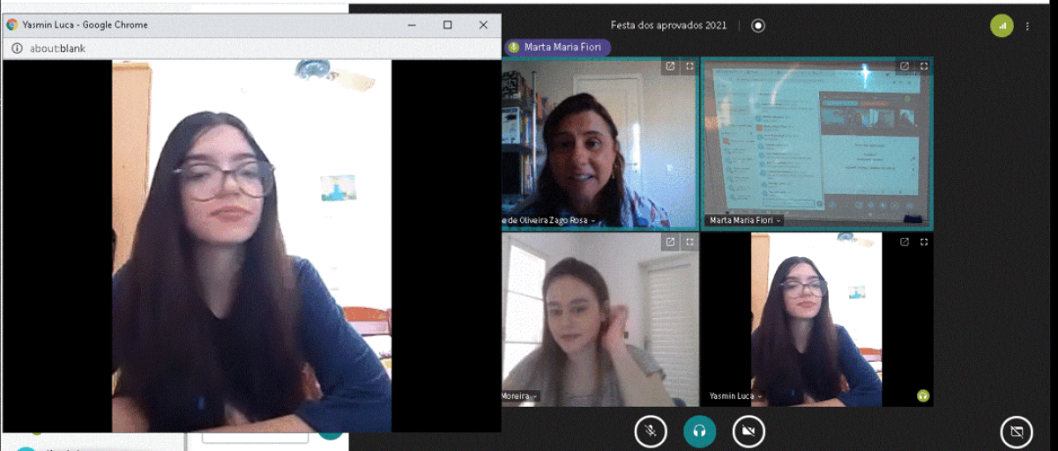Click the site info icon beside about:blank
Screen dimensions: 1058x451
point(17,48)
